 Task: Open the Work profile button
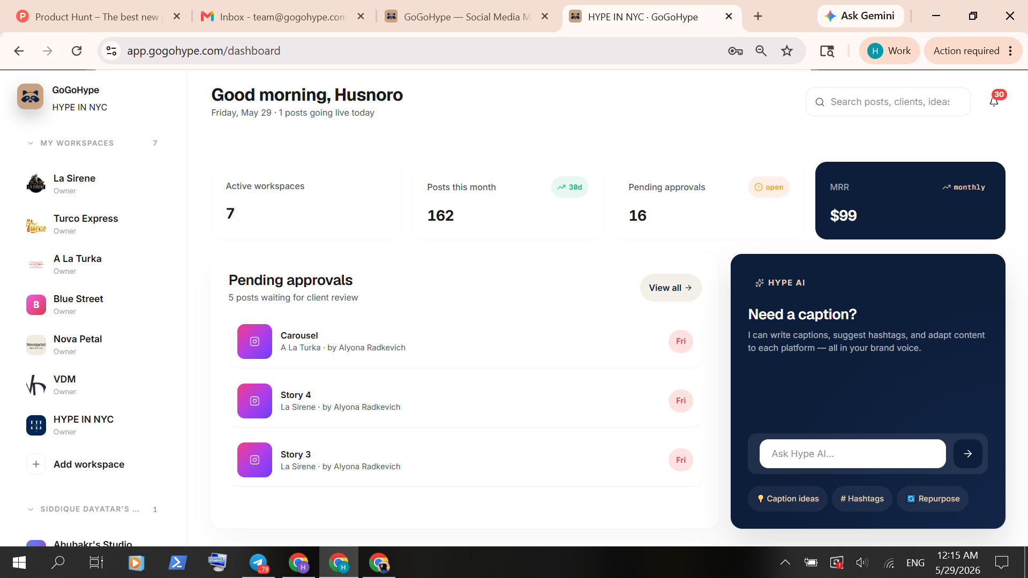coord(889,51)
